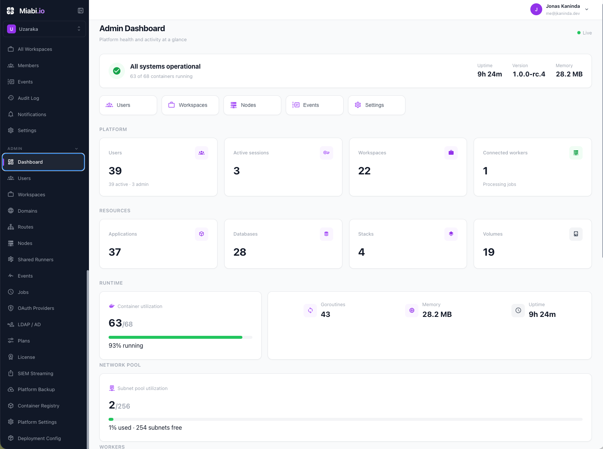603x449 pixels.
Task: Open the Uzaraka workspace switcher
Action: point(44,29)
